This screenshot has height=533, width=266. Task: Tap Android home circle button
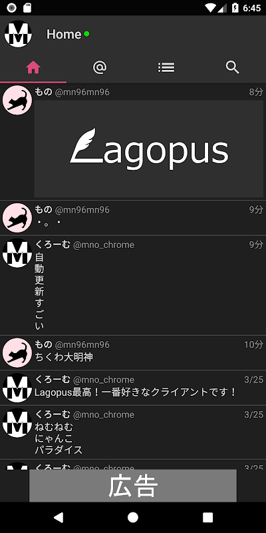(133, 518)
